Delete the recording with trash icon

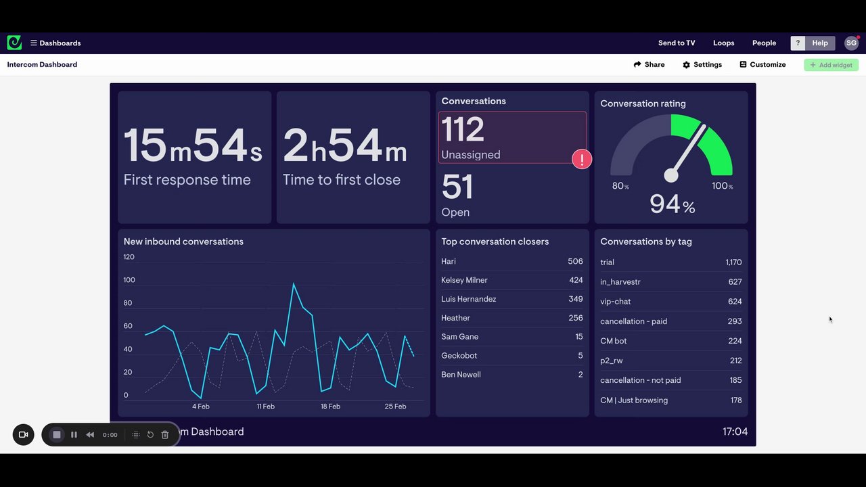click(164, 434)
